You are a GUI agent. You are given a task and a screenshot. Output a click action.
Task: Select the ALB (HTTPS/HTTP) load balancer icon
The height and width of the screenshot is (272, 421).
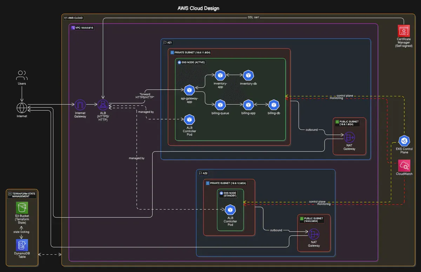click(x=103, y=105)
